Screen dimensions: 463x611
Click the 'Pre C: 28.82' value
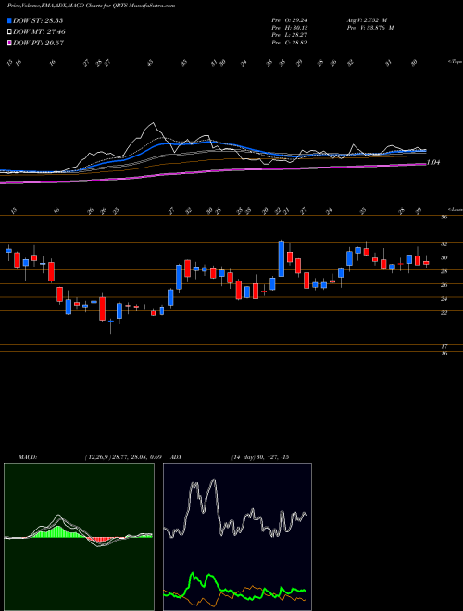(289, 43)
